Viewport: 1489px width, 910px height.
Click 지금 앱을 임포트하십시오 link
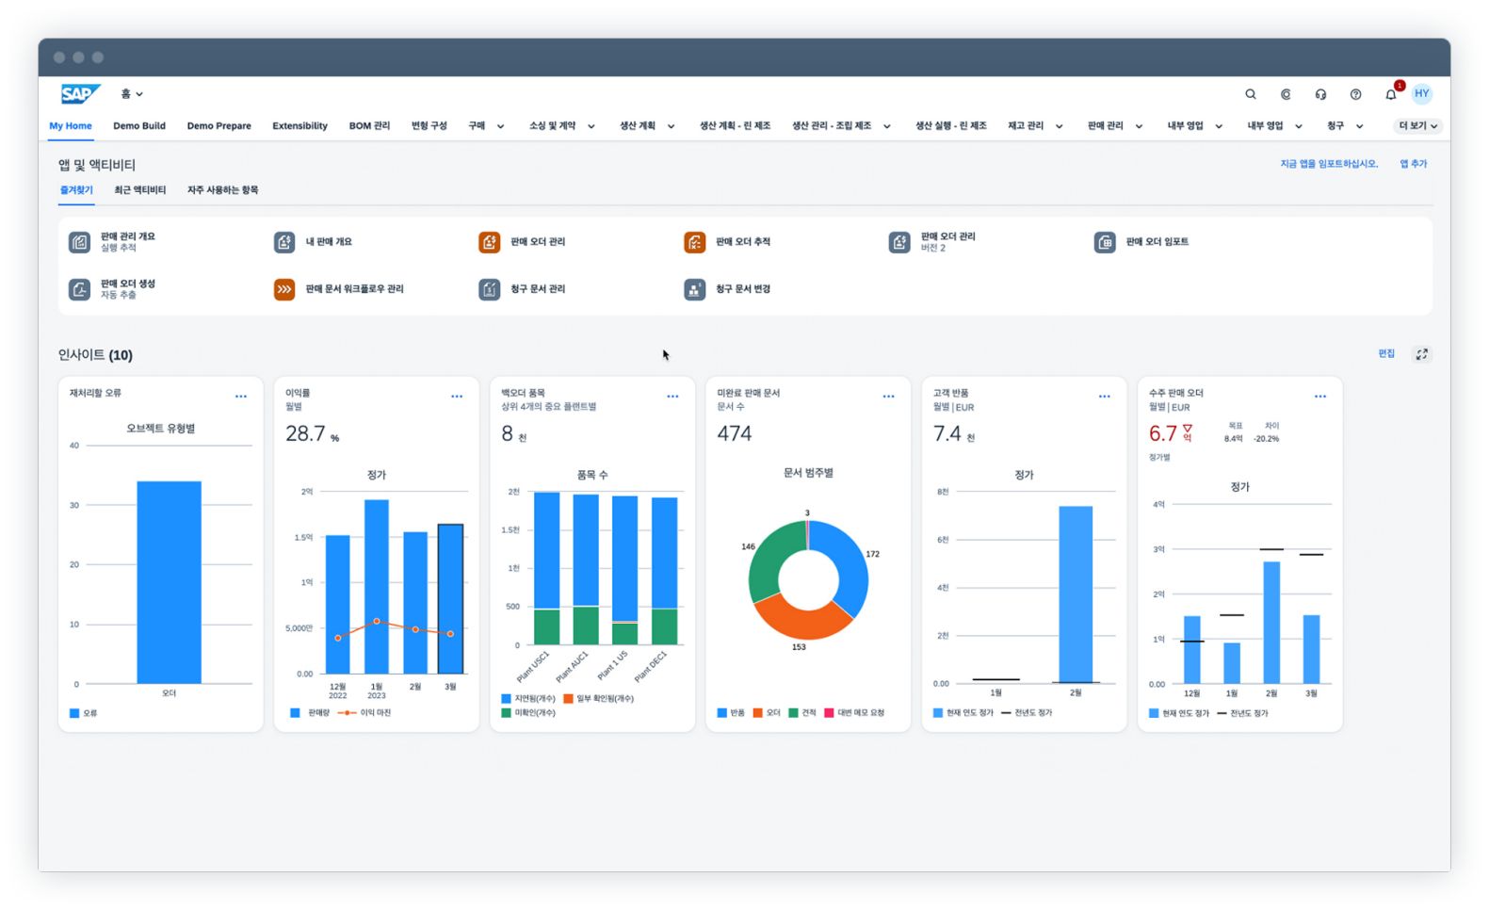click(x=1329, y=164)
